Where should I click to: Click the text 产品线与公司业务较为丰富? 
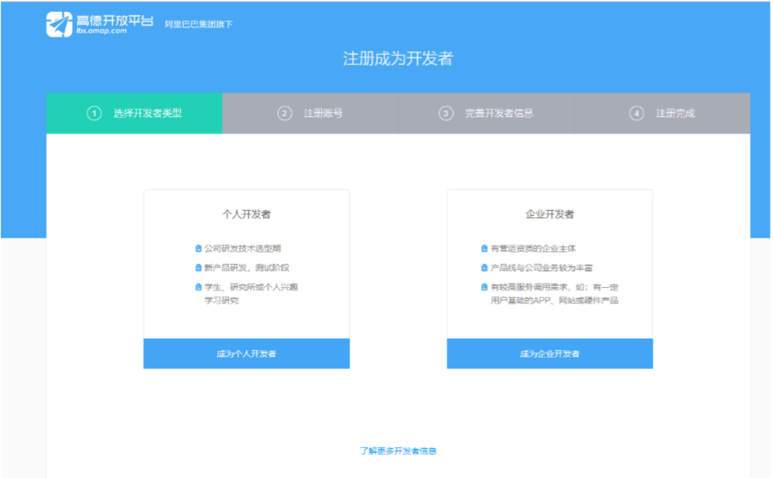coord(542,268)
